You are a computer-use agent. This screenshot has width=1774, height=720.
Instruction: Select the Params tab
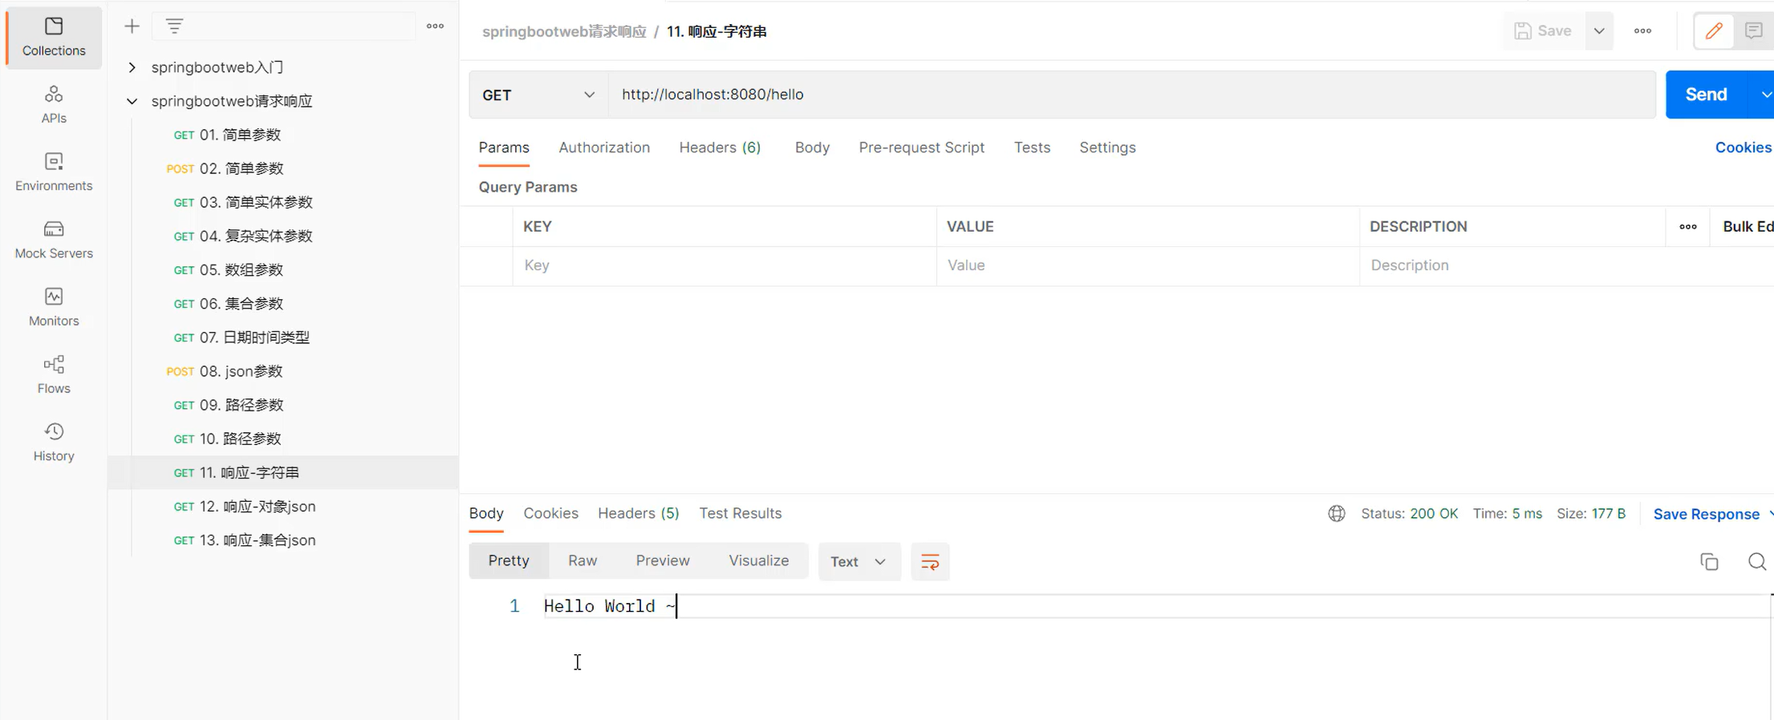click(504, 148)
